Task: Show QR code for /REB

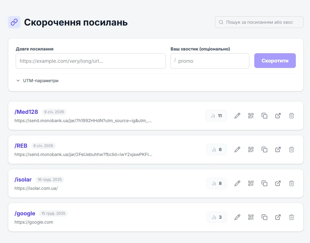Action: point(251,149)
